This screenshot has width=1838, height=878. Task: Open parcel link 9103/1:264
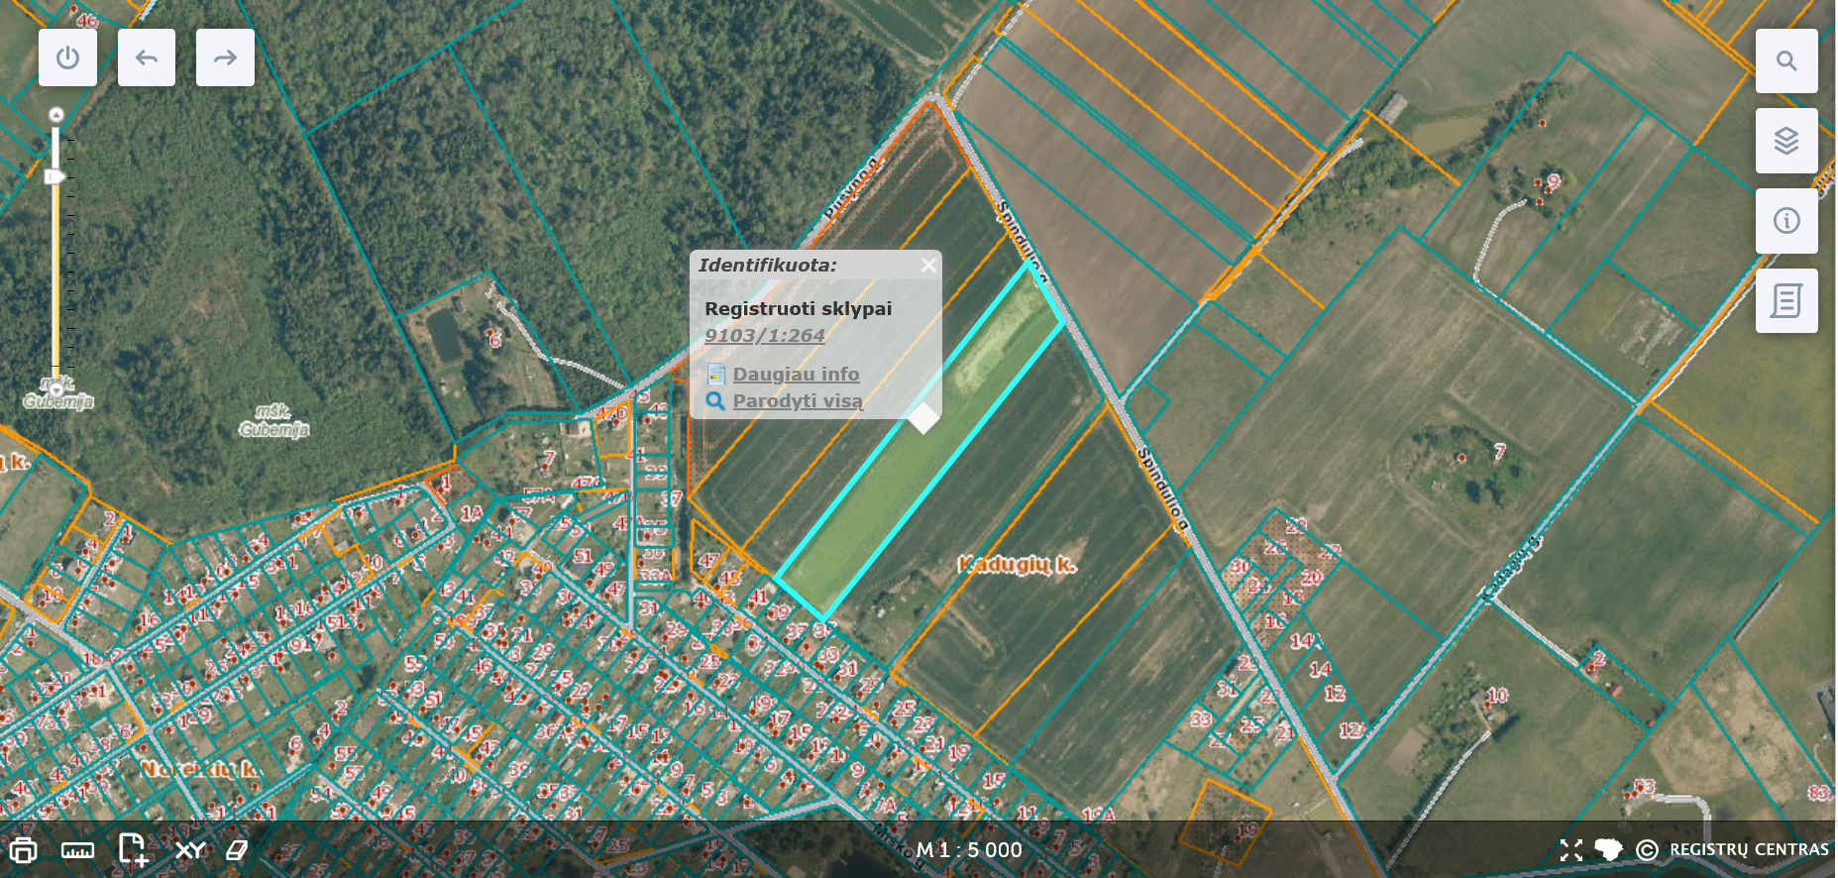coord(764,335)
